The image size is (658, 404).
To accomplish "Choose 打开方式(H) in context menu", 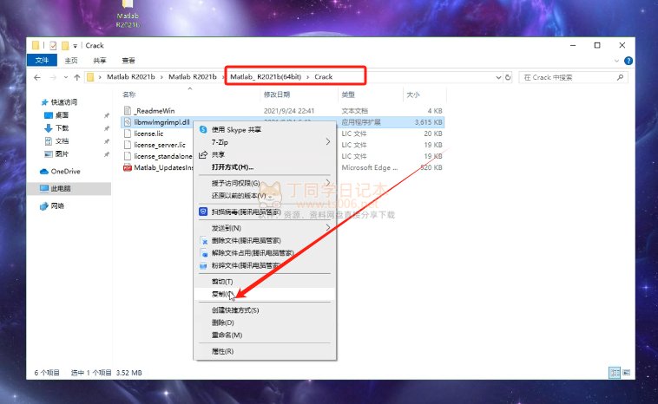I will tap(265, 167).
